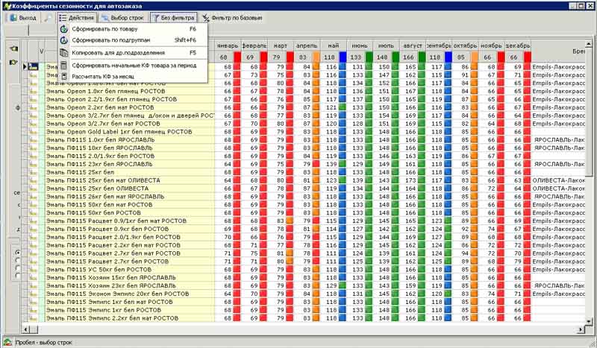
Task: Open the Выбор строк row selection tool
Action: (122, 18)
